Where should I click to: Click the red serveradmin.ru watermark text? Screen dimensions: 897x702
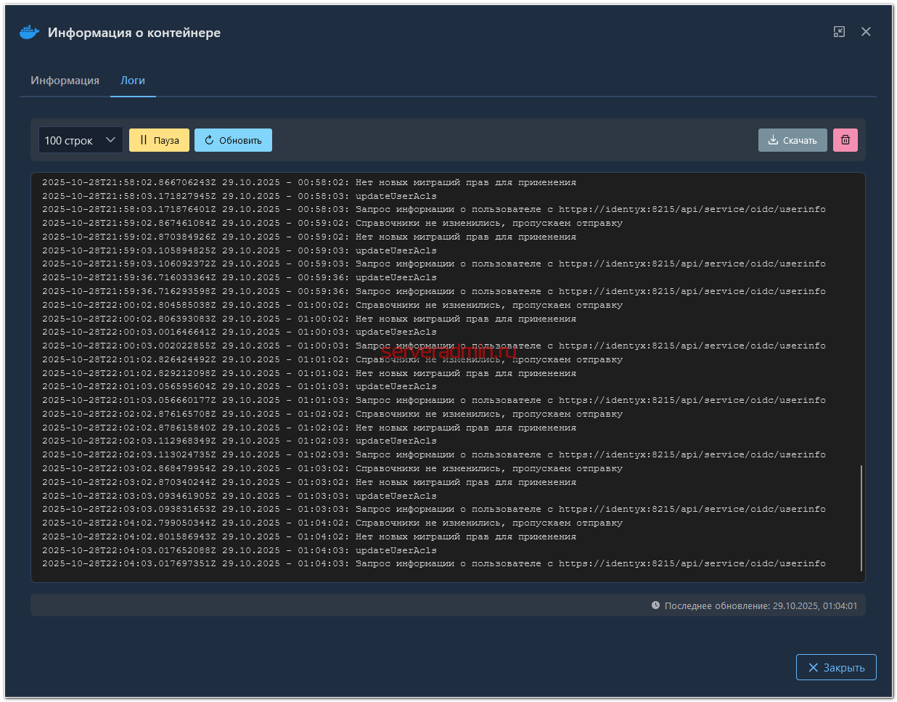pyautogui.click(x=448, y=352)
